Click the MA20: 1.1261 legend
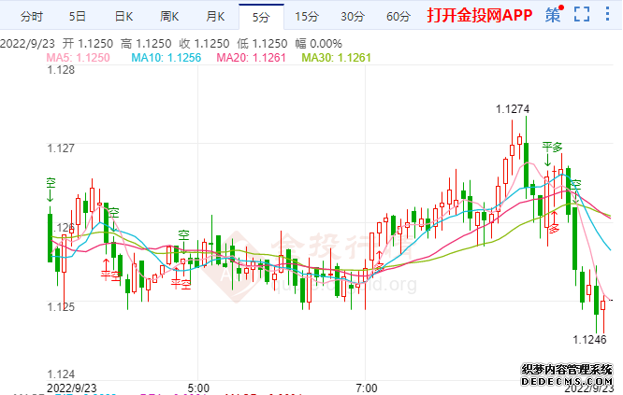The height and width of the screenshot is (395, 623). 251,58
